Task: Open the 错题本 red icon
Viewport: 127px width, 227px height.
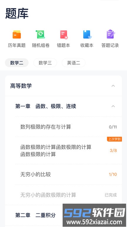Action: 64,35
